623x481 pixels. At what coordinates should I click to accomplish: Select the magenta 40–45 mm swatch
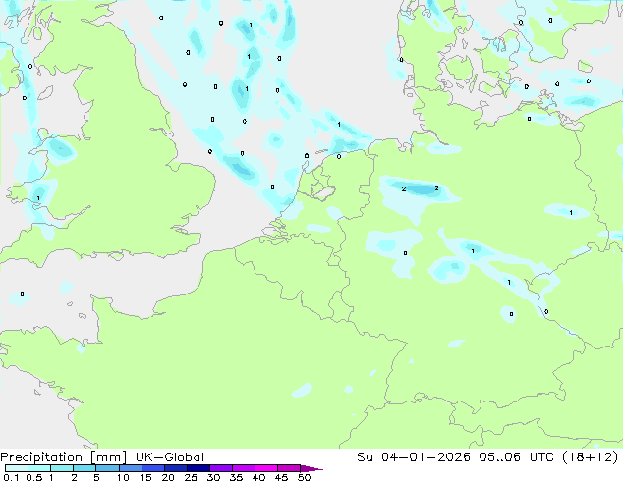[x=266, y=468]
